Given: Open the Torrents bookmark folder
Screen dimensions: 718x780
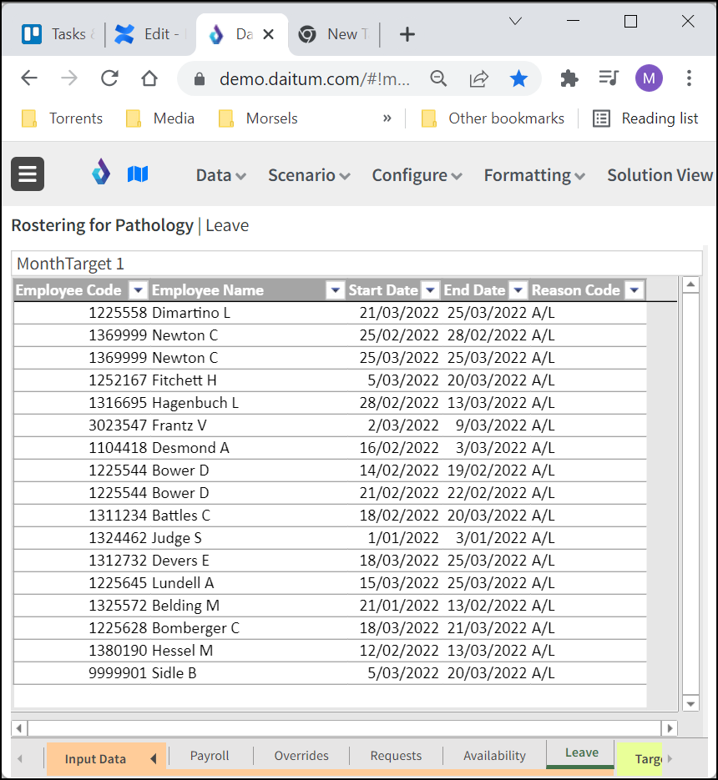Looking at the screenshot, I should (x=63, y=118).
